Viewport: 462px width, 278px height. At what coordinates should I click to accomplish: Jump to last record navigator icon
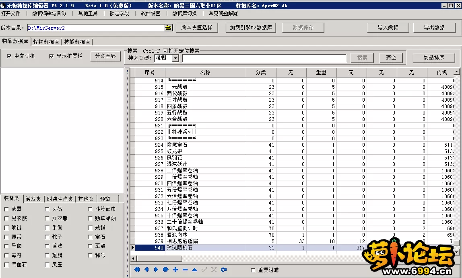[x=165, y=270]
